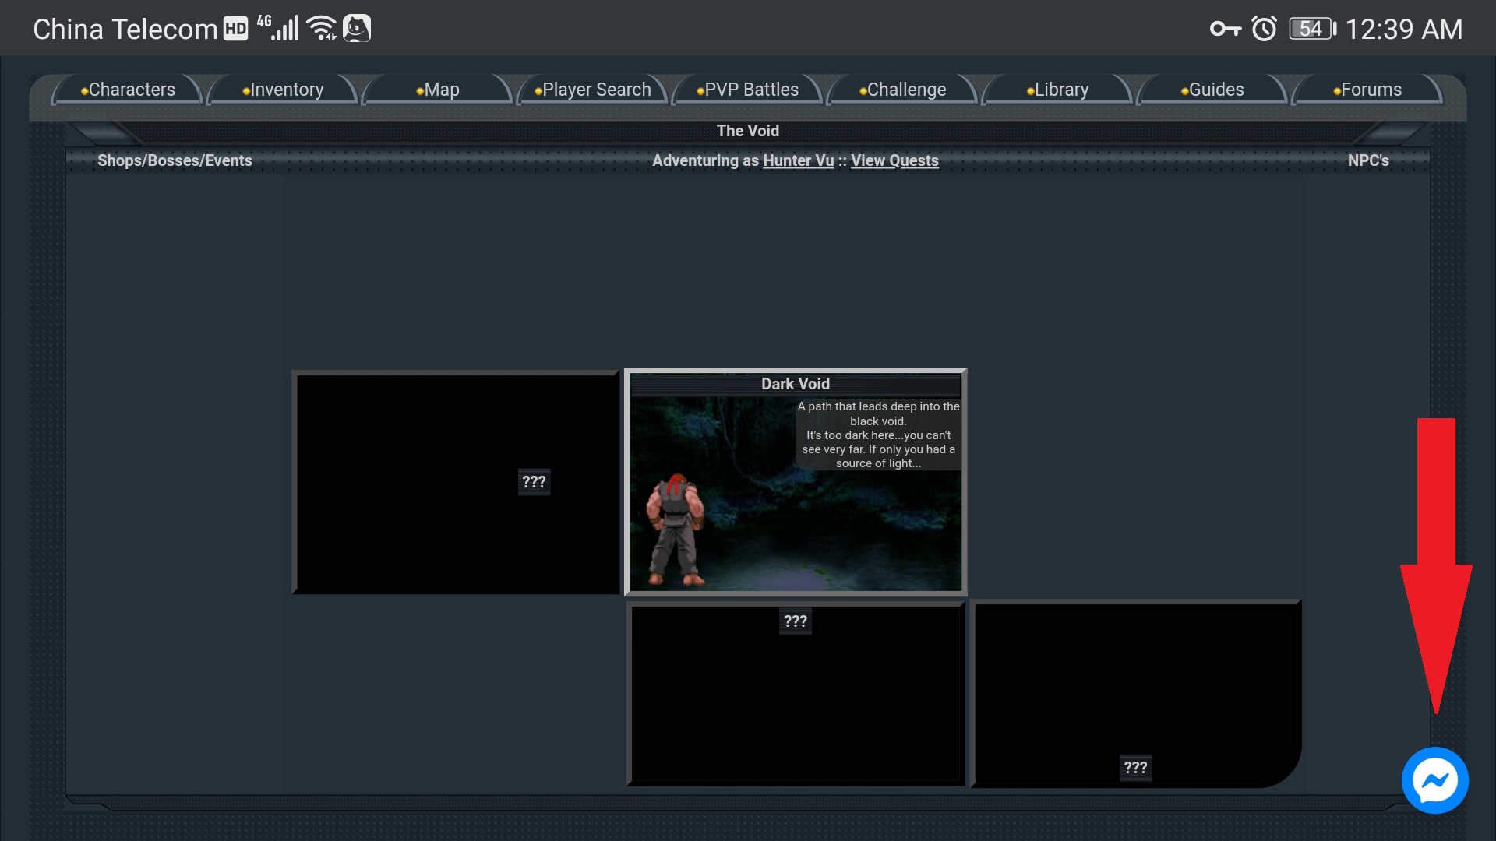Open the Guides tab
Image resolution: width=1496 pixels, height=841 pixels.
(1213, 90)
